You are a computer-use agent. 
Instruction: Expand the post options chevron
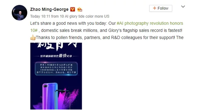183,7
